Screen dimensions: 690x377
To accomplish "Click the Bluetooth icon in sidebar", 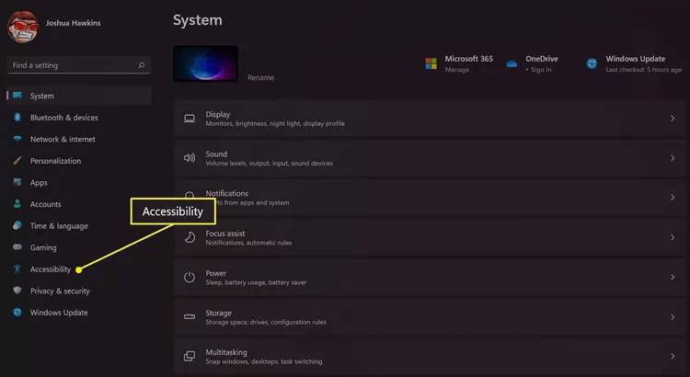I will [17, 117].
